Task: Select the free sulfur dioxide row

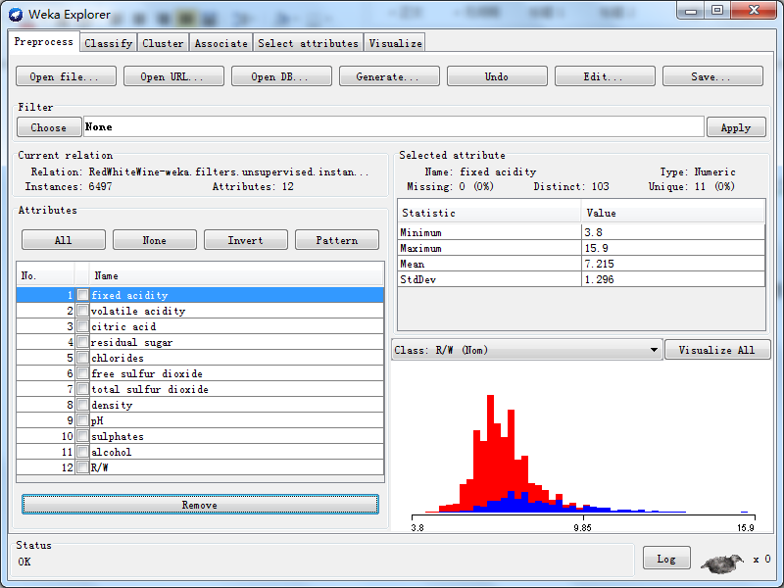Action: click(x=200, y=373)
